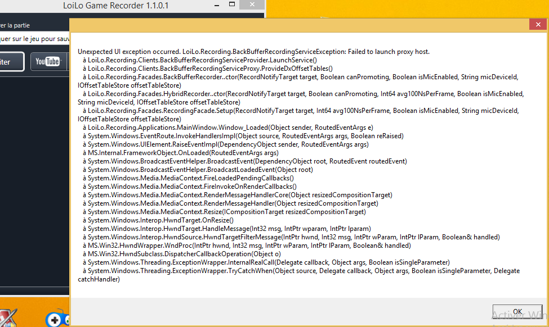The height and width of the screenshot is (327, 549).
Task: Minimize the LoiLo Game Recorder window
Action: pos(217,5)
